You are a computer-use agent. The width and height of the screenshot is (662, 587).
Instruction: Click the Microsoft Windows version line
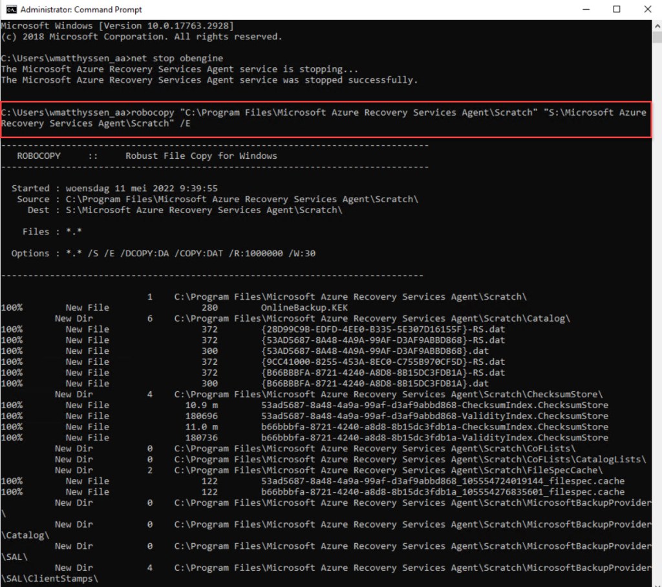pyautogui.click(x=117, y=25)
